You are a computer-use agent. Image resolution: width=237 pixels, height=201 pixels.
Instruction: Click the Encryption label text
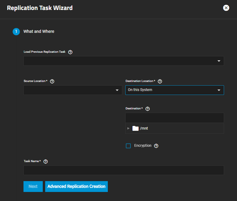click(143, 146)
